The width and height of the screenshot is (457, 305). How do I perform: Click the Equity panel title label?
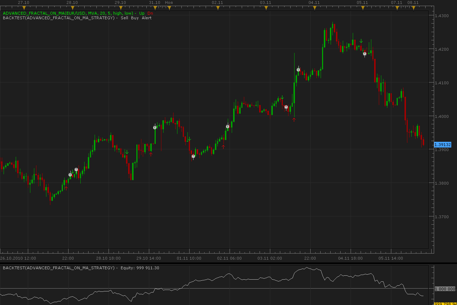coord(81,268)
